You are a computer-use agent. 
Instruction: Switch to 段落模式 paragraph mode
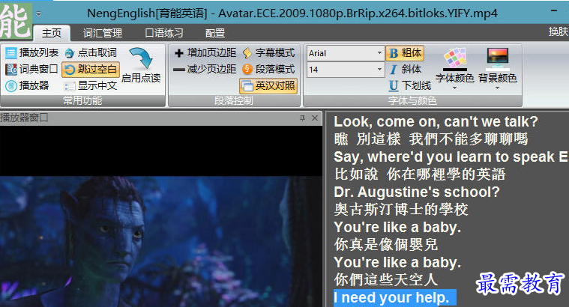[268, 69]
